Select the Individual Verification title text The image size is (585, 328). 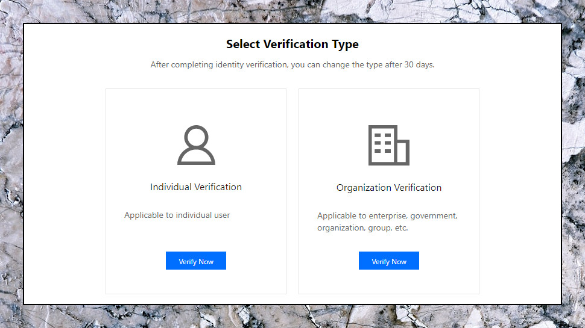pyautogui.click(x=196, y=187)
